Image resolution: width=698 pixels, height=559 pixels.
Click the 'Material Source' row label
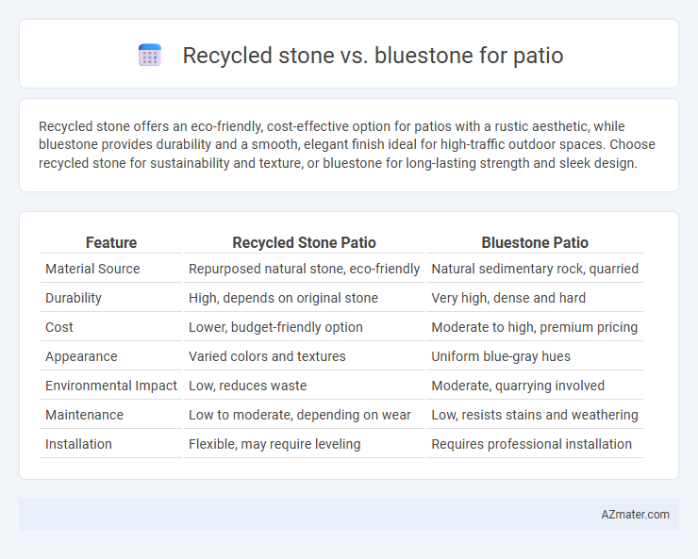pyautogui.click(x=92, y=269)
